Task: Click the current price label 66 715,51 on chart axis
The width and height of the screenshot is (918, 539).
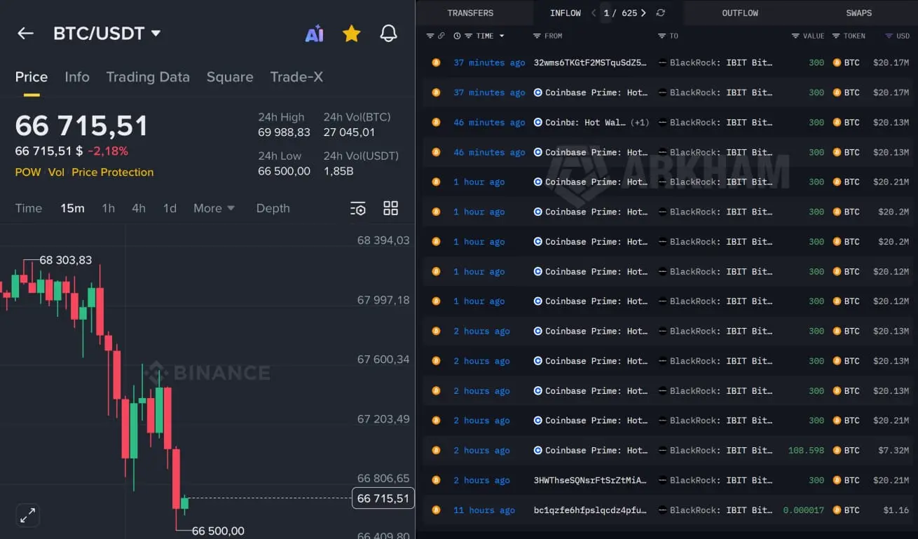Action: click(x=383, y=499)
